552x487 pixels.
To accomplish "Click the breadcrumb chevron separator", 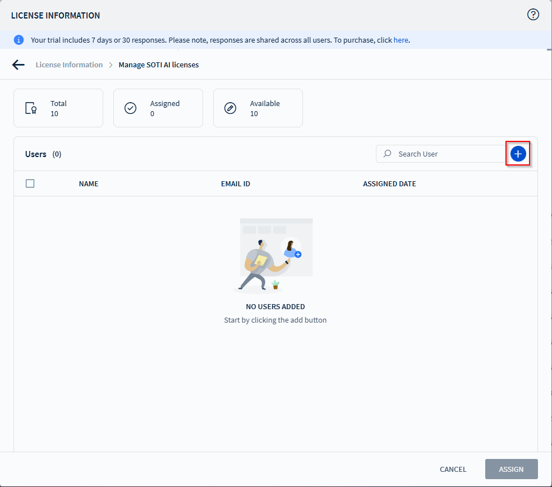I will (111, 65).
